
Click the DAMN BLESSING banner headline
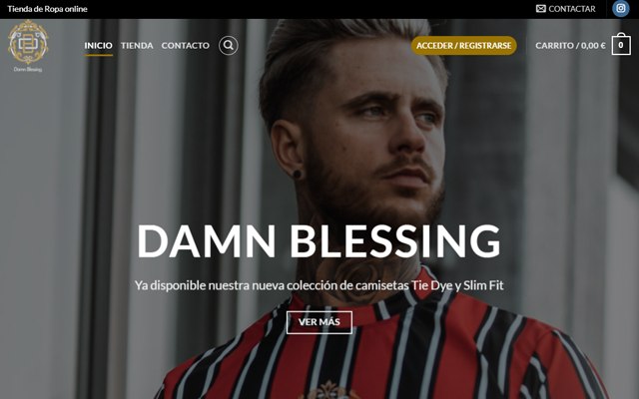[x=319, y=241]
